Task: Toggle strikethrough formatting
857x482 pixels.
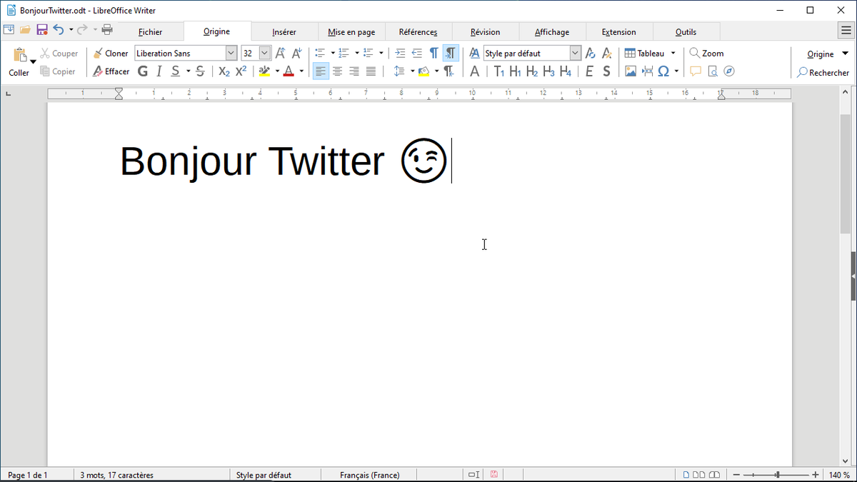Action: tap(200, 71)
